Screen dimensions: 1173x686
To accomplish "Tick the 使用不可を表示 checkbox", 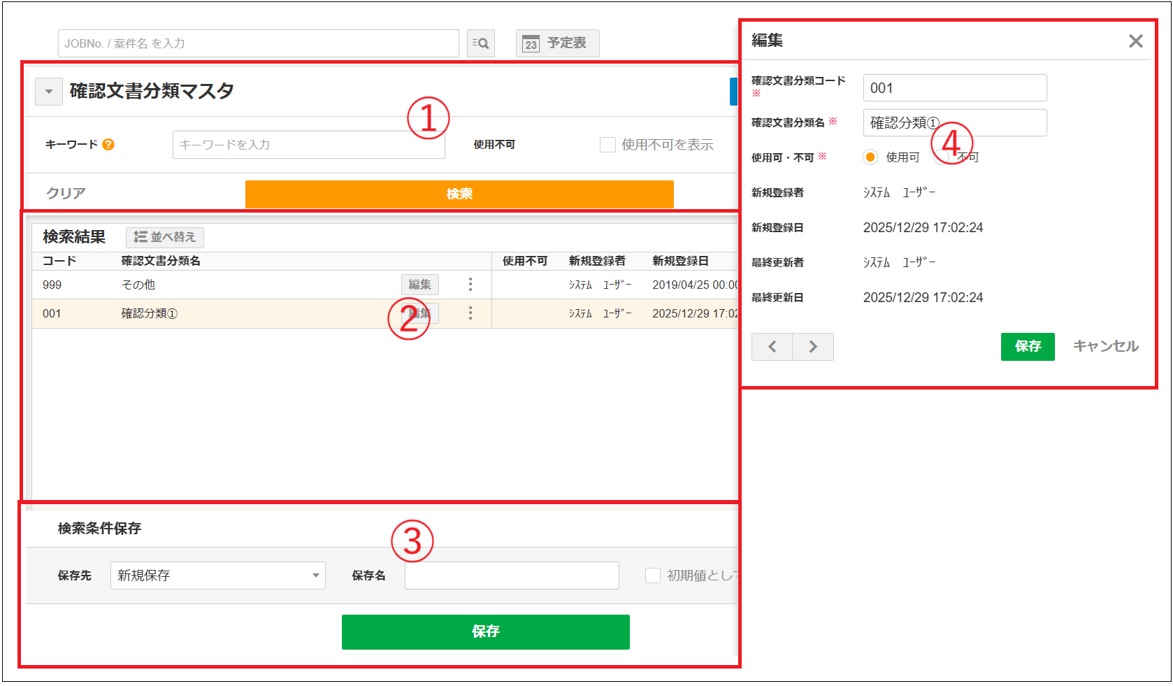I will coord(607,145).
